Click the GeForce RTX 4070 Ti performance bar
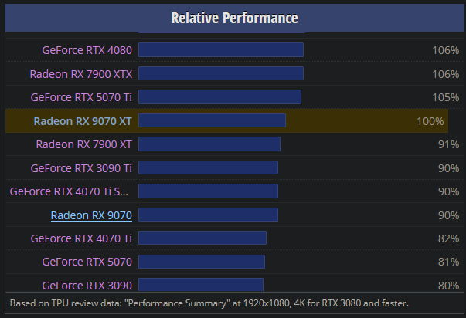 [202, 238]
